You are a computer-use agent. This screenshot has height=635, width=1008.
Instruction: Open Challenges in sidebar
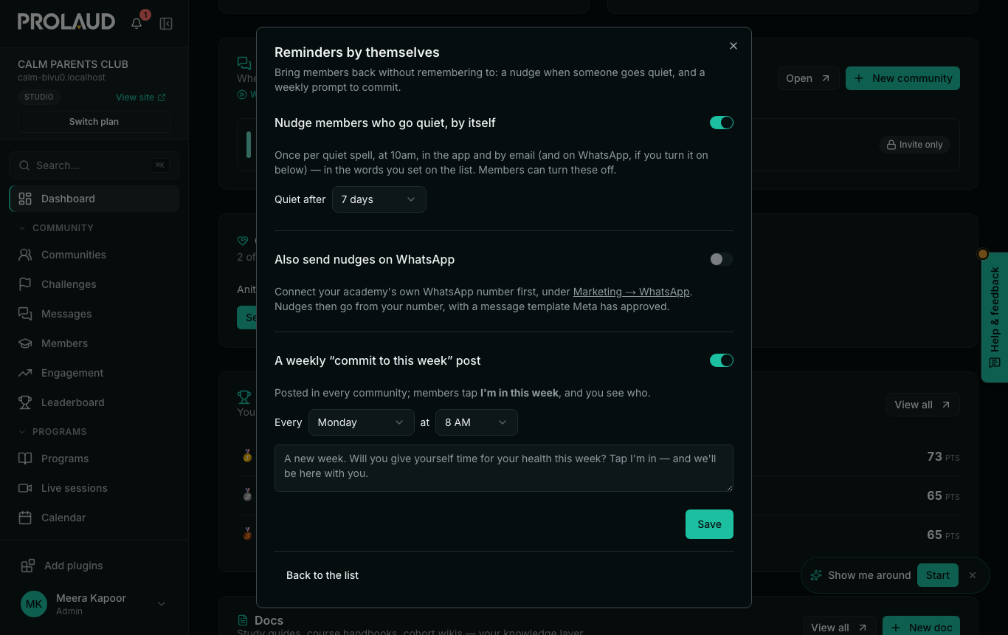click(94, 284)
